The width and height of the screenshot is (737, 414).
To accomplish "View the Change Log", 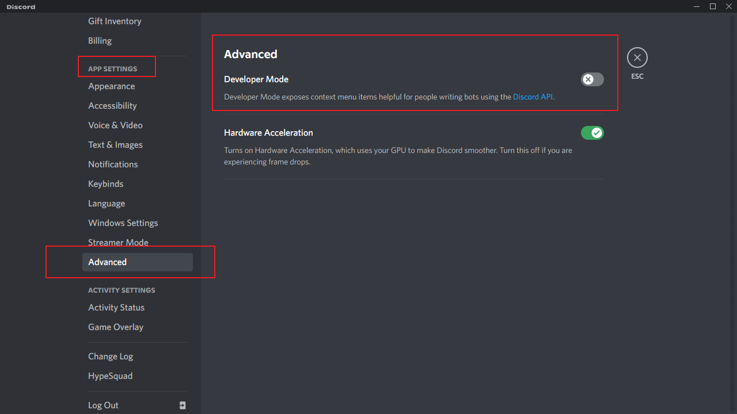I will (111, 356).
